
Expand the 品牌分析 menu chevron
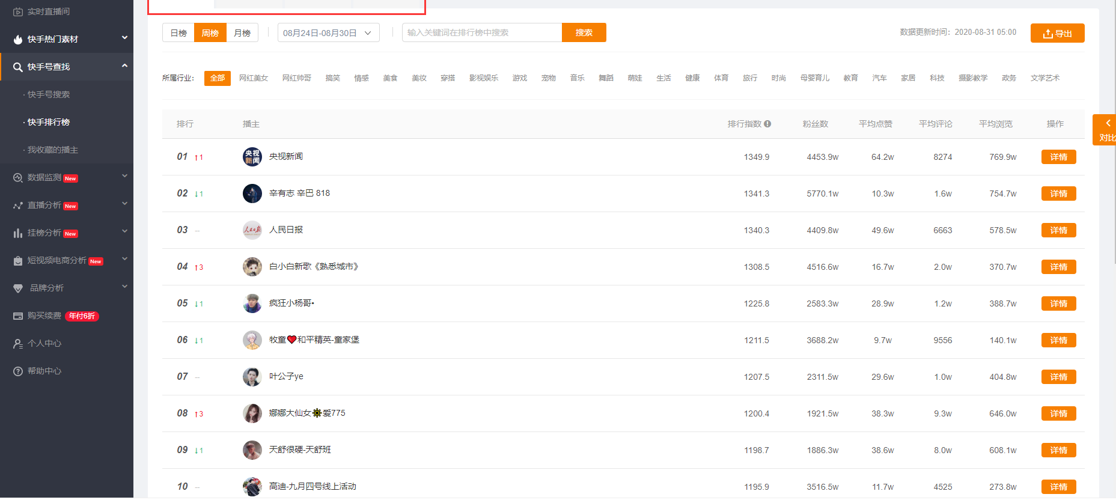[124, 286]
